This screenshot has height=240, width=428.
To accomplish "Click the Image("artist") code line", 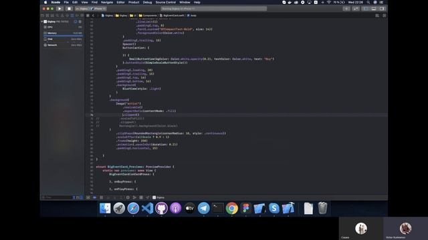I will (128, 104).
